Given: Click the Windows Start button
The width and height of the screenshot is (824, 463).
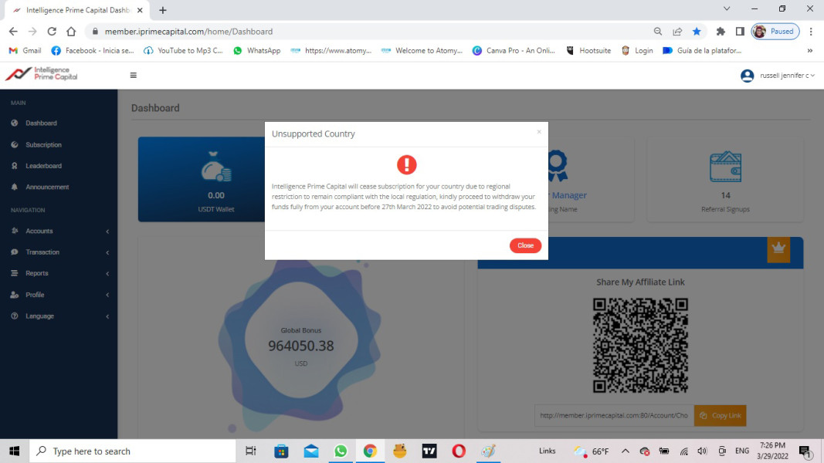Looking at the screenshot, I should click(x=14, y=451).
